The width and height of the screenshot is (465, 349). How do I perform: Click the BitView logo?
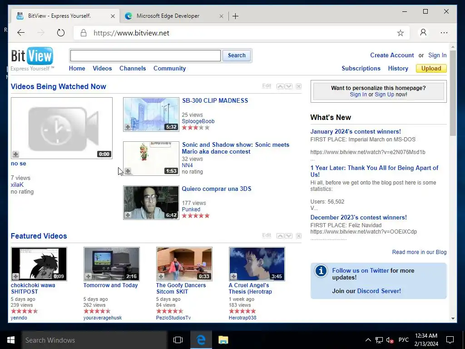coord(32,59)
